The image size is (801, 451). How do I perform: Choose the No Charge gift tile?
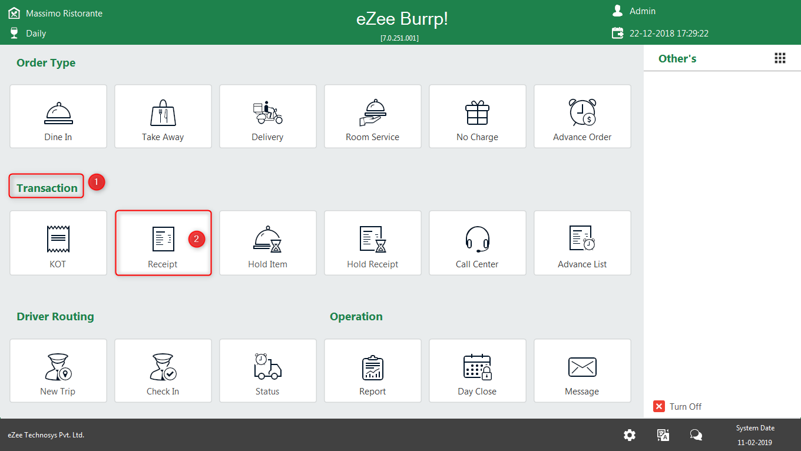click(x=478, y=116)
